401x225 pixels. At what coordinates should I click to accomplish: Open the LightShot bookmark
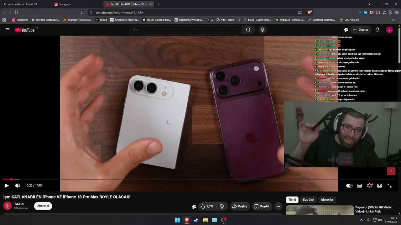click(322, 20)
